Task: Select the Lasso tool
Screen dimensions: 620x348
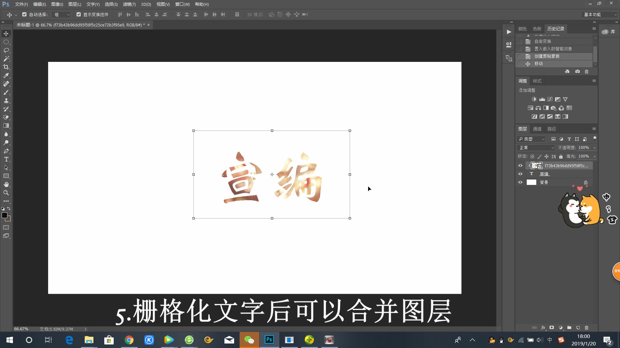Action: [x=6, y=50]
